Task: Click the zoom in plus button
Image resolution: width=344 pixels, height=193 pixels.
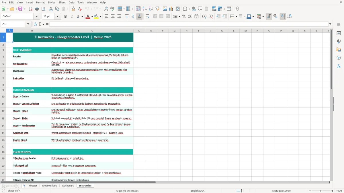Action: (x=333, y=191)
